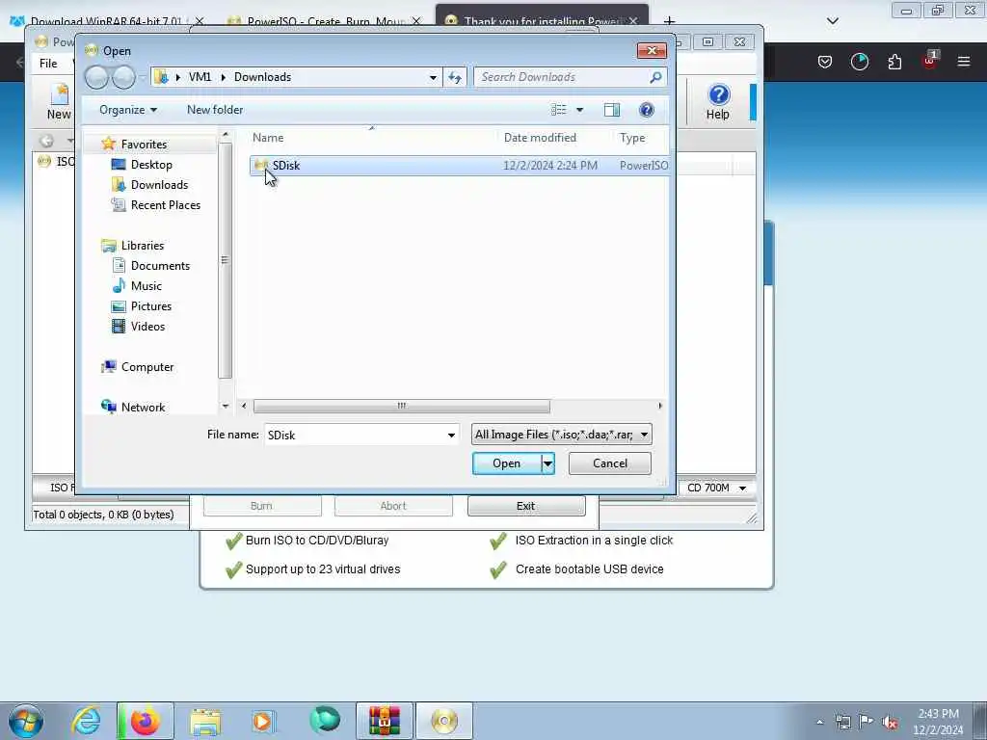
Task: Click the Open button
Action: [x=507, y=463]
